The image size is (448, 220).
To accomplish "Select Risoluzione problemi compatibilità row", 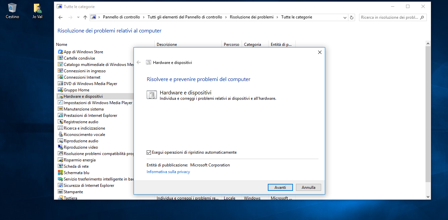I will coord(96,154).
